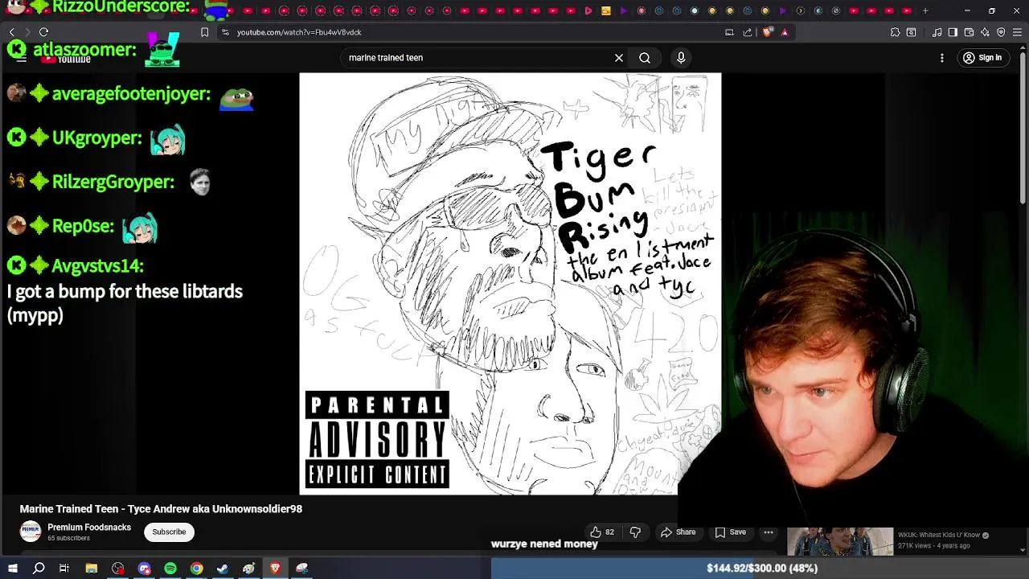The image size is (1029, 579).
Task: Click the Share button under the video
Action: click(x=678, y=532)
